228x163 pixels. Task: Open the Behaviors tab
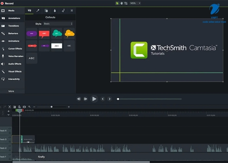(12, 33)
